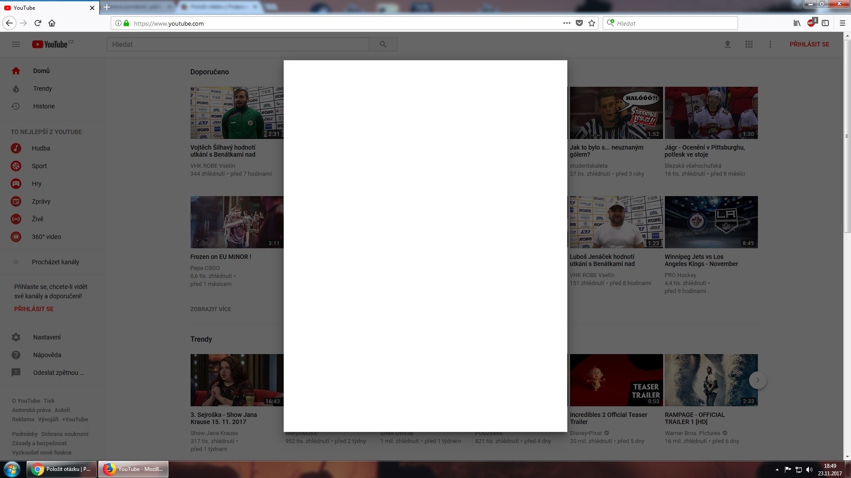851x478 pixels.
Task: Open page actions three-dot menu in address bar
Action: point(567,23)
